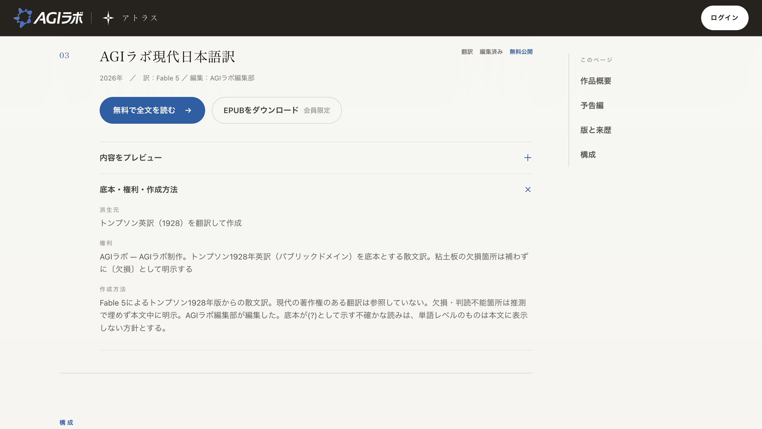Click the 無料公開 tag
The image size is (762, 429).
pos(521,52)
